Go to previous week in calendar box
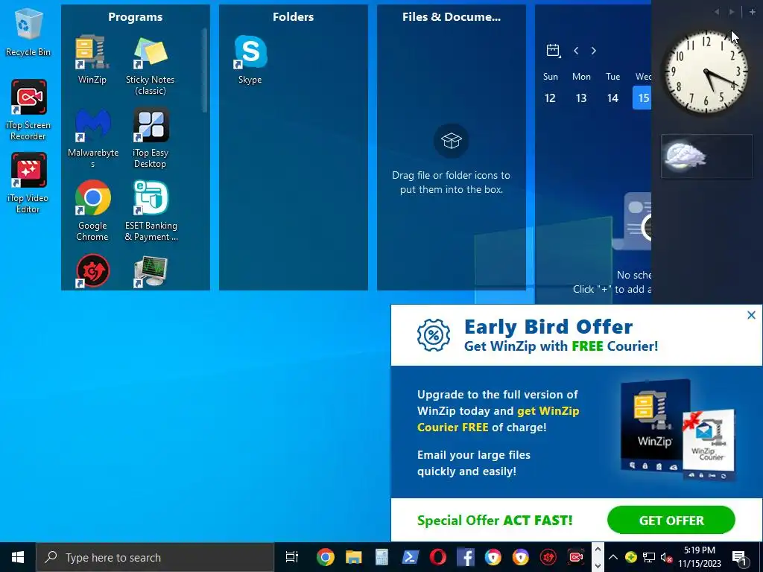 (x=576, y=51)
